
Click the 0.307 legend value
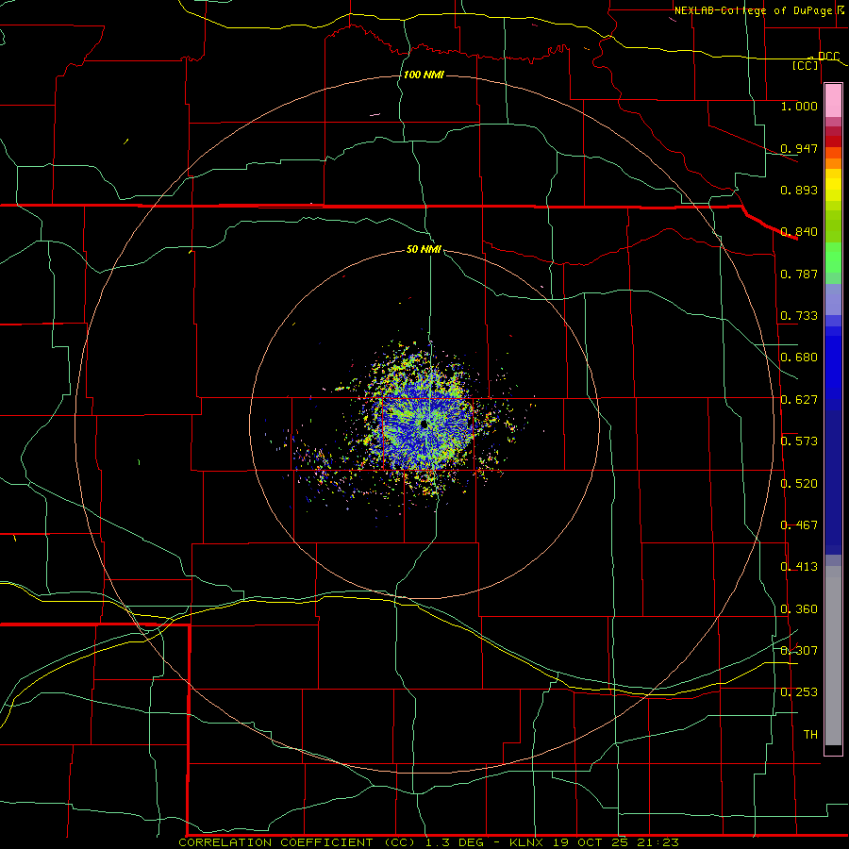[x=799, y=651]
